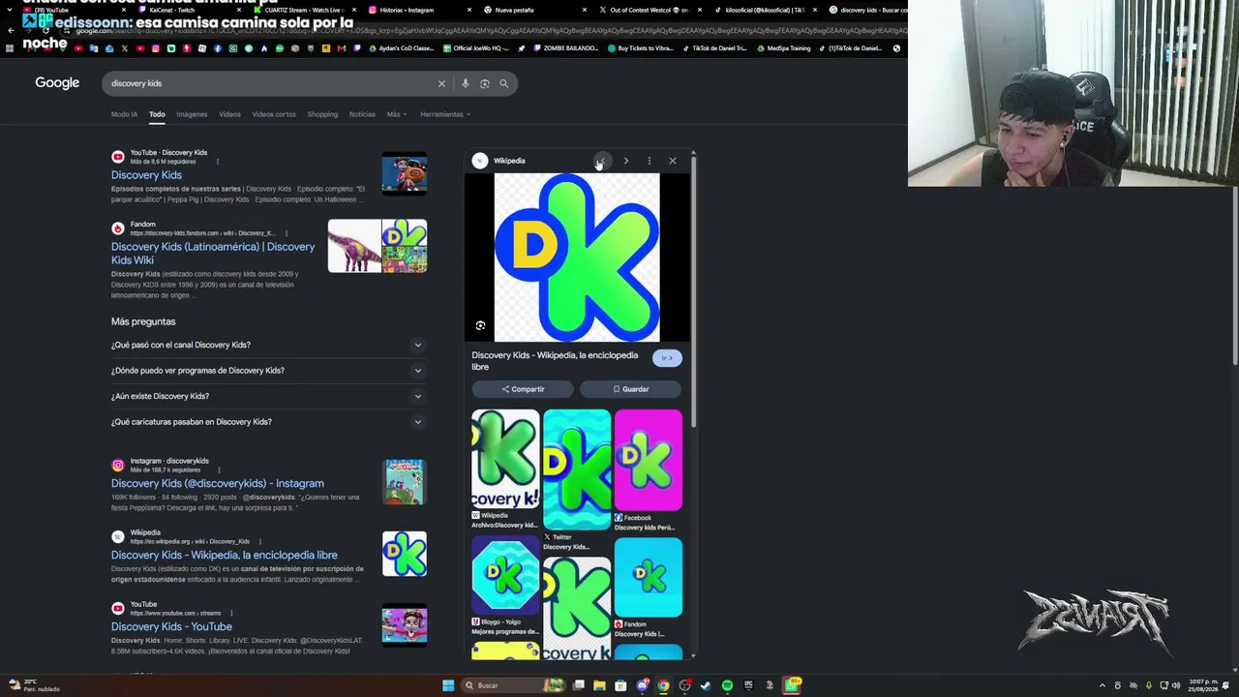Switch to the "Videos cortos" tab
The image size is (1239, 697).
click(274, 114)
